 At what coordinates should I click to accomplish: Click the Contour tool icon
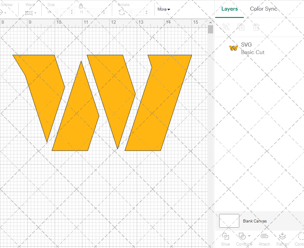[300, 236]
